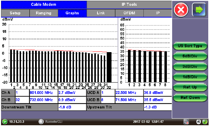The image size is (210, 127).
Task: Click the 801.000 MHz frequency value
Action: point(44,93)
